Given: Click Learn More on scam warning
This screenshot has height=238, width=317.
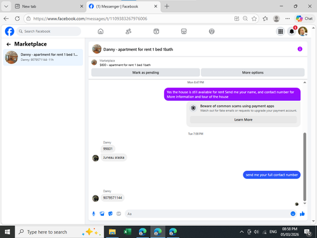Looking at the screenshot, I should click(243, 120).
